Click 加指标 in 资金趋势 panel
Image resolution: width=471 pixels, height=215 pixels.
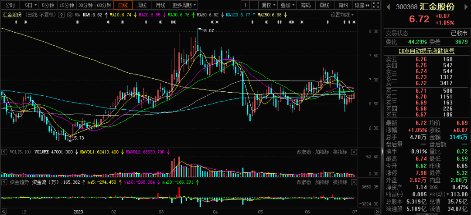(322, 182)
